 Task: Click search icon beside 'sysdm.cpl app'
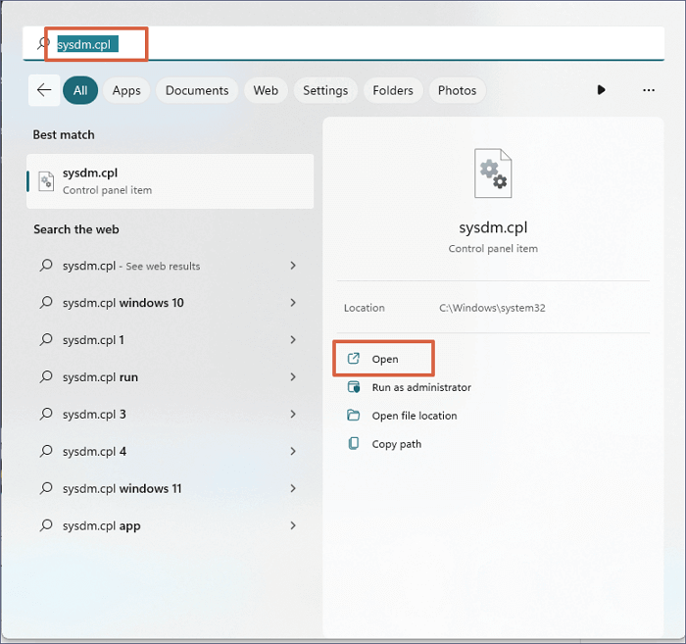(x=46, y=525)
